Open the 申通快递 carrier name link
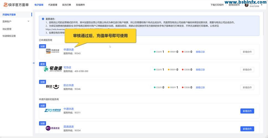 click(x=69, y=49)
